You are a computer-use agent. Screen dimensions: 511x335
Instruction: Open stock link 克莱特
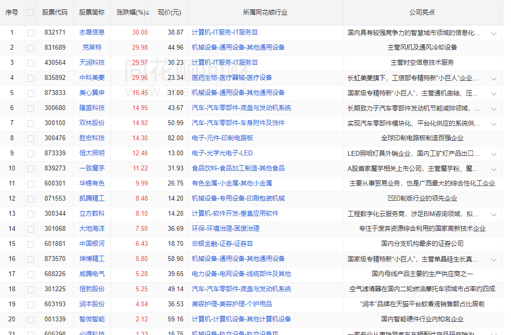click(x=92, y=47)
